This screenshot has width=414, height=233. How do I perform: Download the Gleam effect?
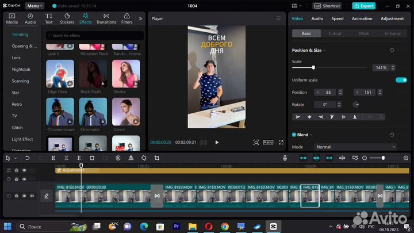[136, 121]
